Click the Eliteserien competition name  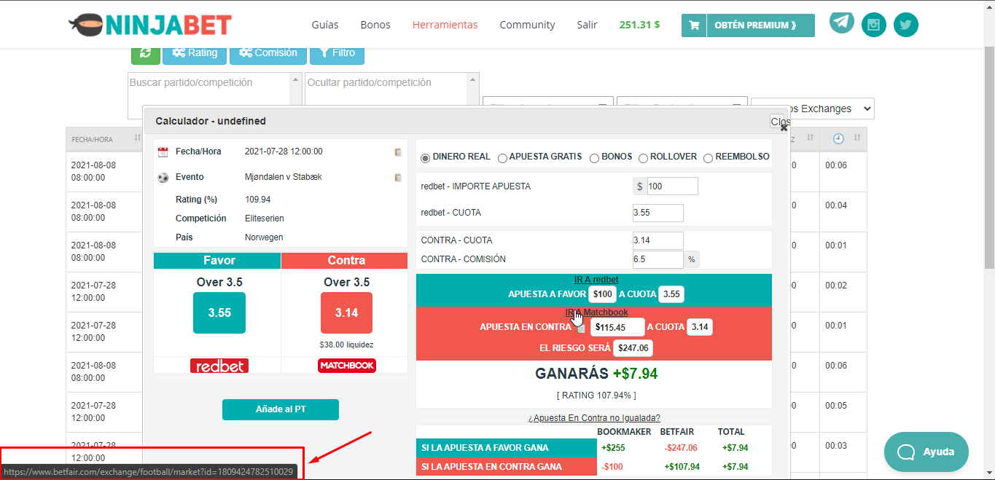265,218
